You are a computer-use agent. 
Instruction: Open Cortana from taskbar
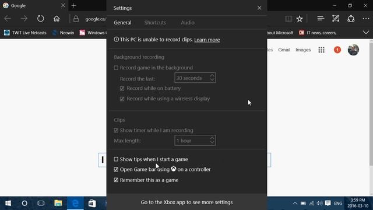(24, 203)
